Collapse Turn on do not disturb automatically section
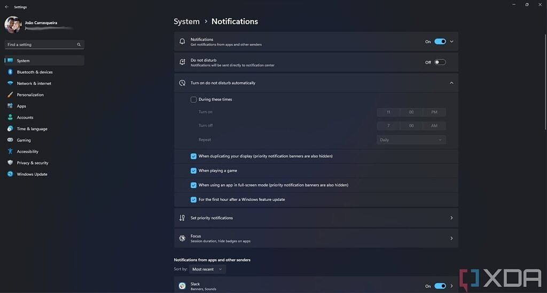 [x=451, y=83]
